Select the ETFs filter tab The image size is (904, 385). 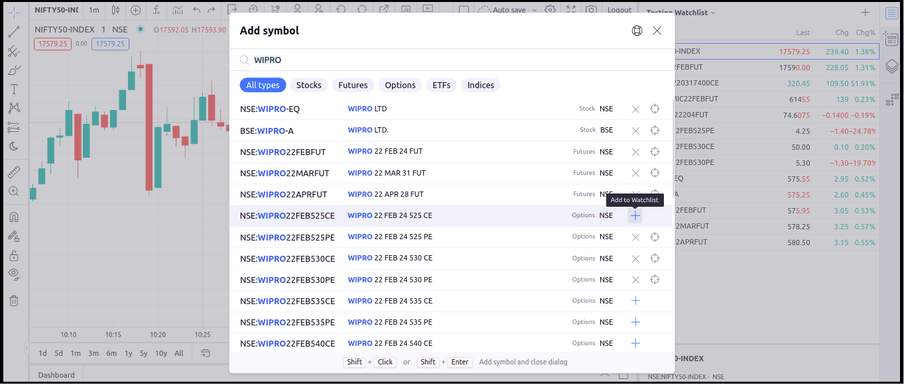click(441, 85)
